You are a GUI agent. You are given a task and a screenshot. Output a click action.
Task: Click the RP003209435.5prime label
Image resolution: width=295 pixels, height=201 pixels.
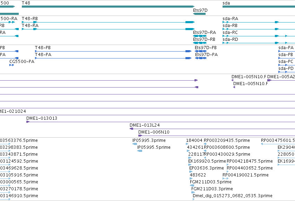click(227, 140)
